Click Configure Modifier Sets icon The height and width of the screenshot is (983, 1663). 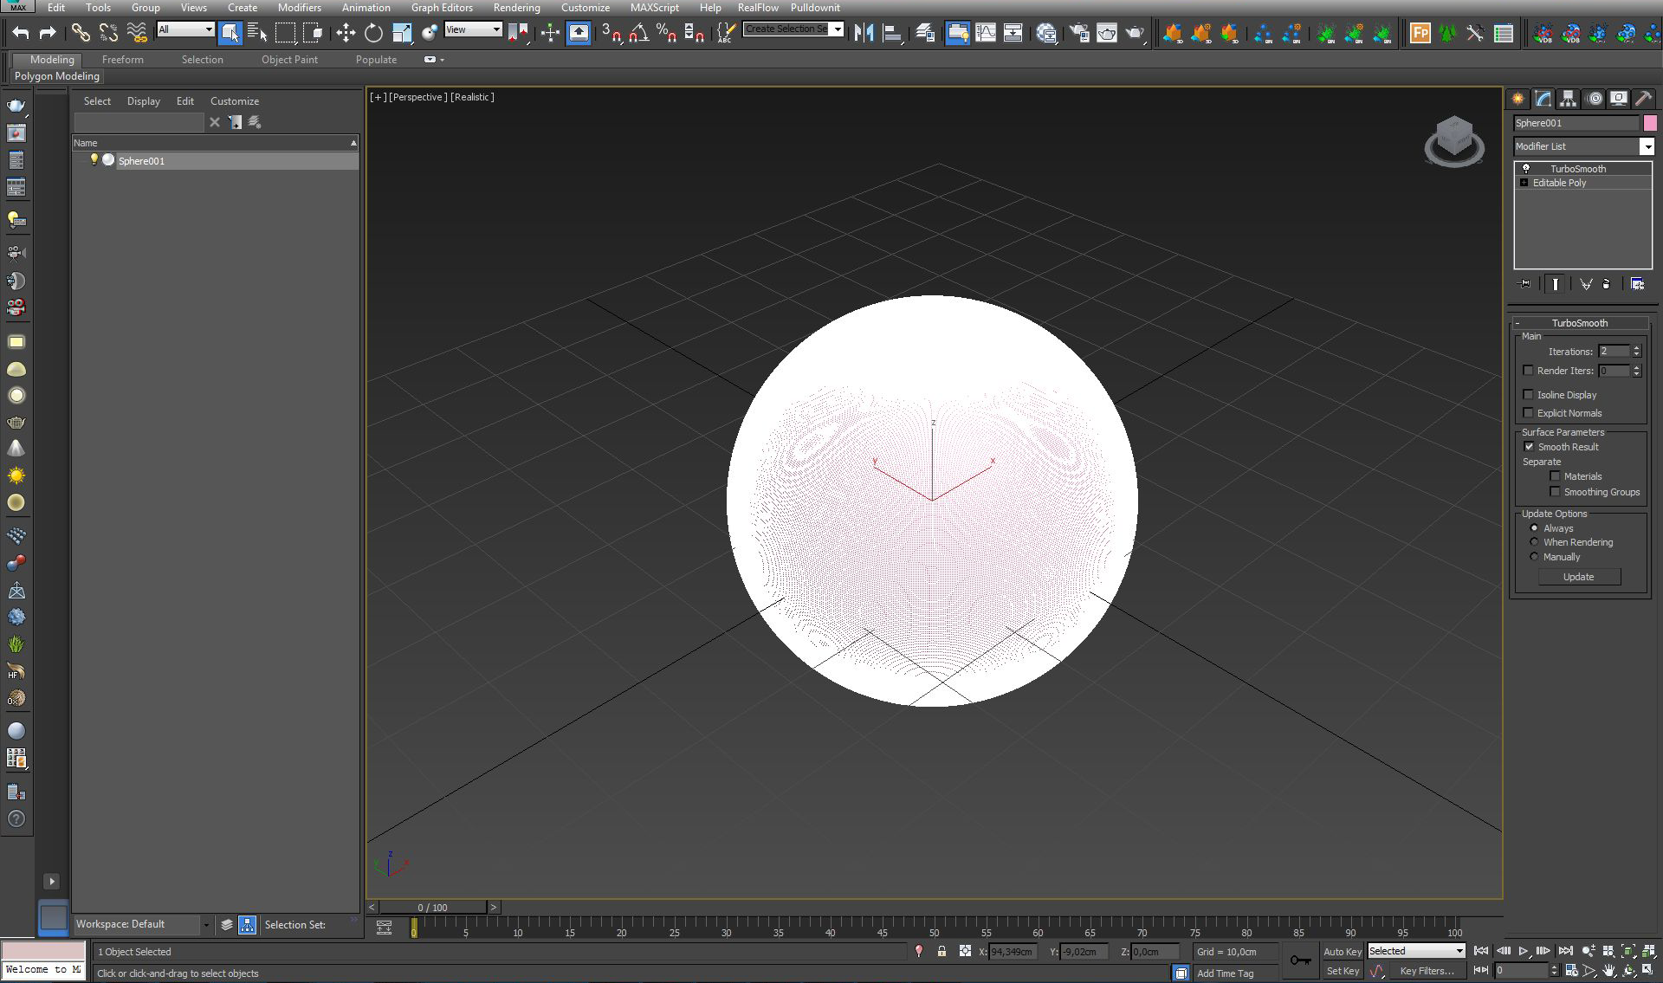pos(1637,284)
